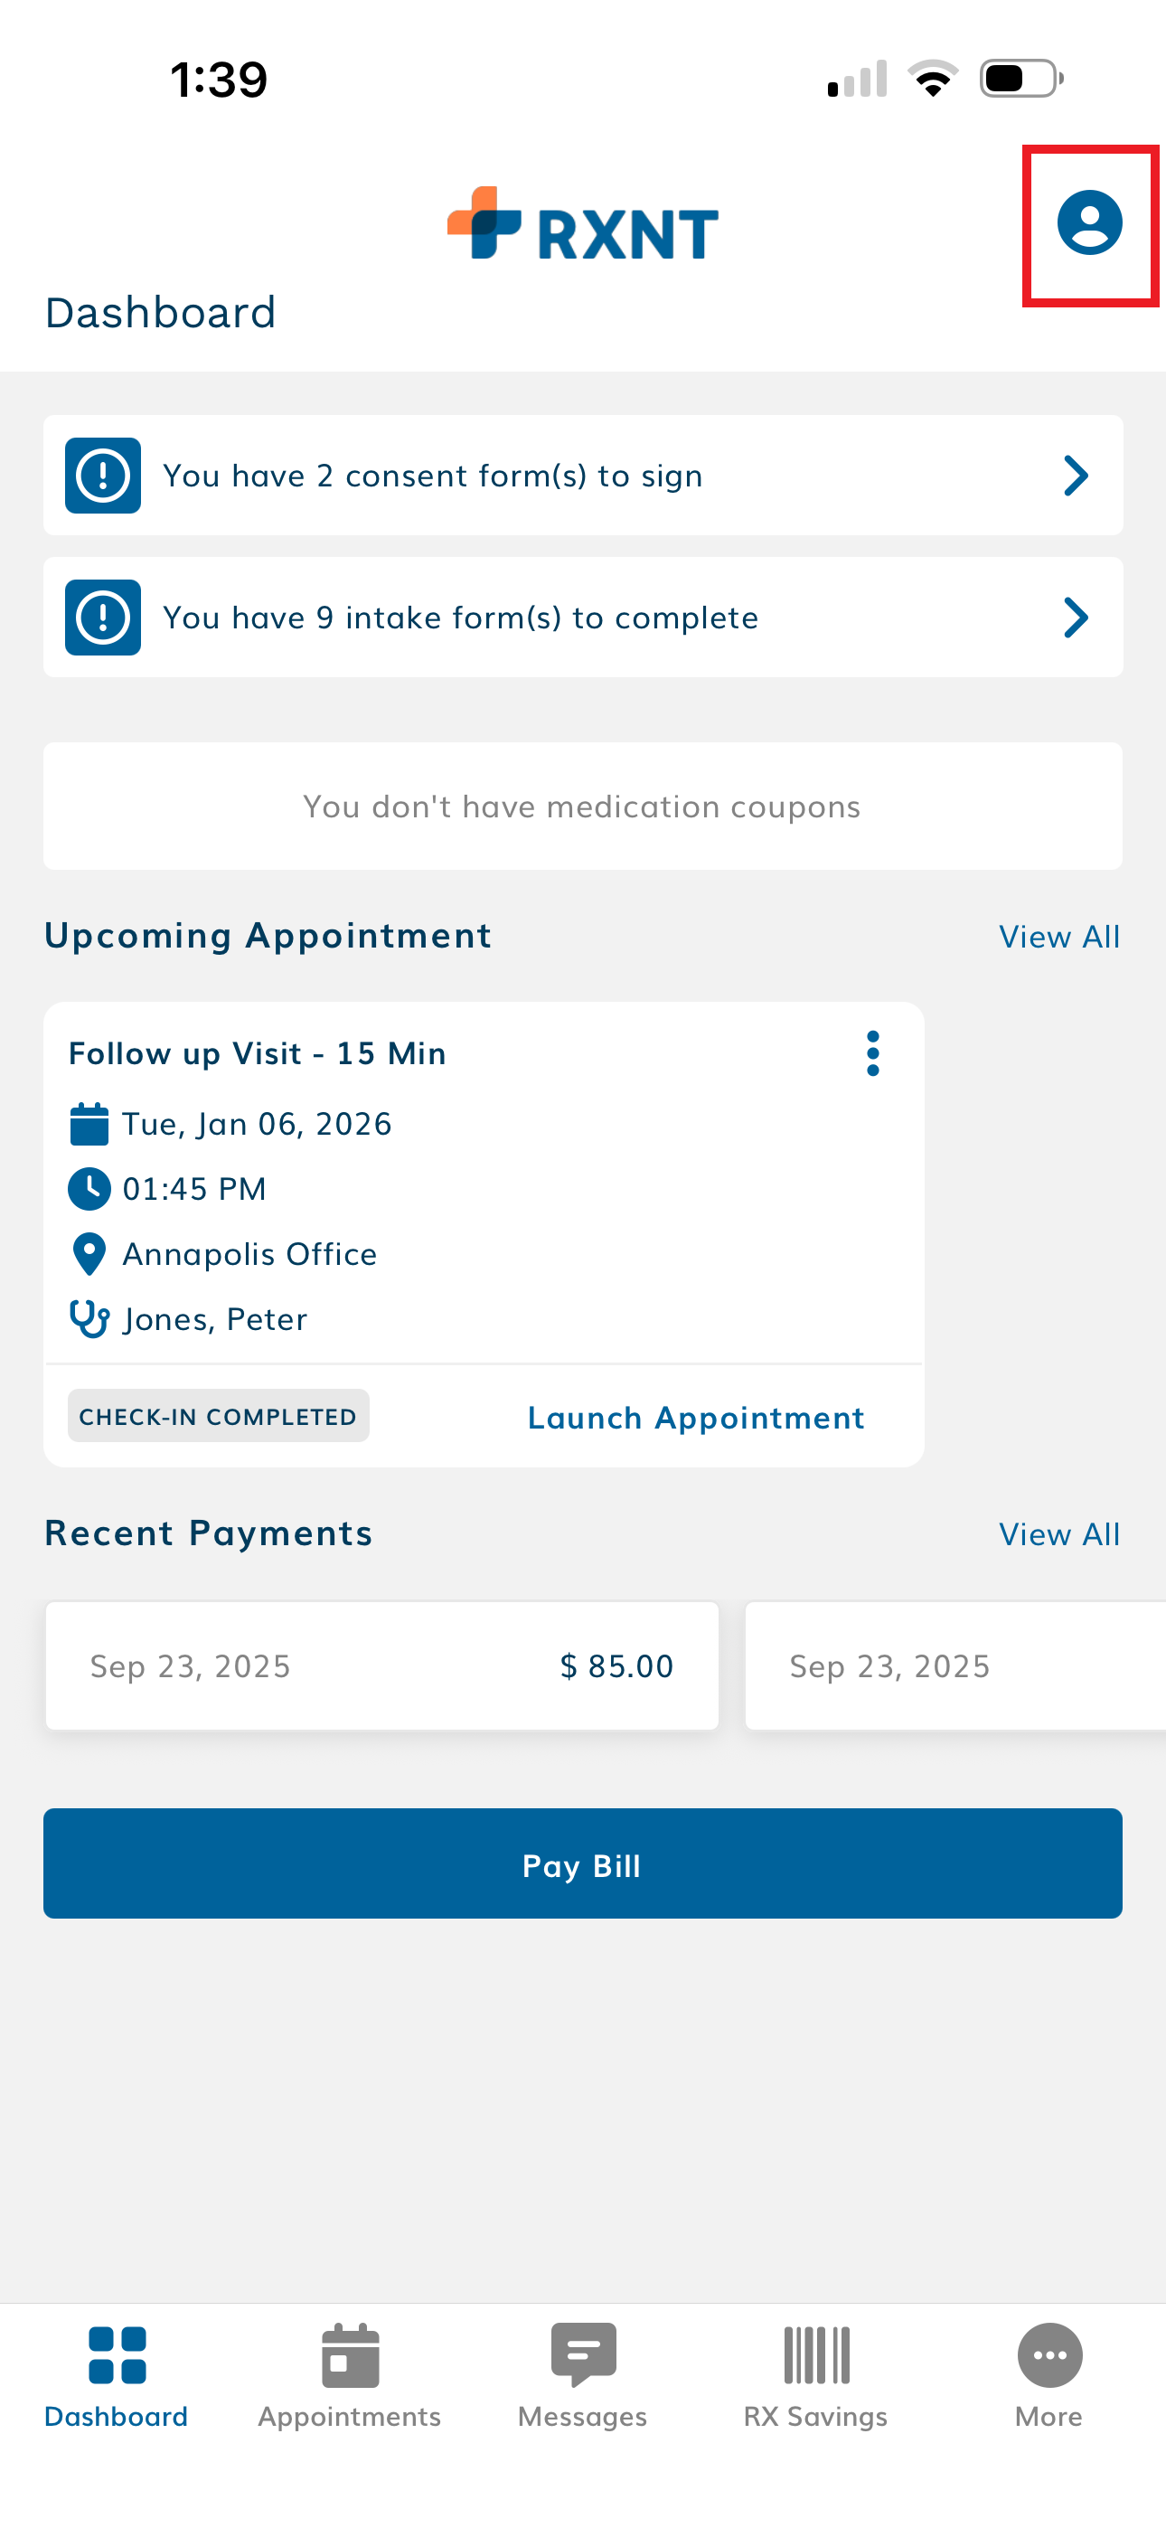Go to the RX Savings tab
Screen dimensions: 1166x2528
815,2375
